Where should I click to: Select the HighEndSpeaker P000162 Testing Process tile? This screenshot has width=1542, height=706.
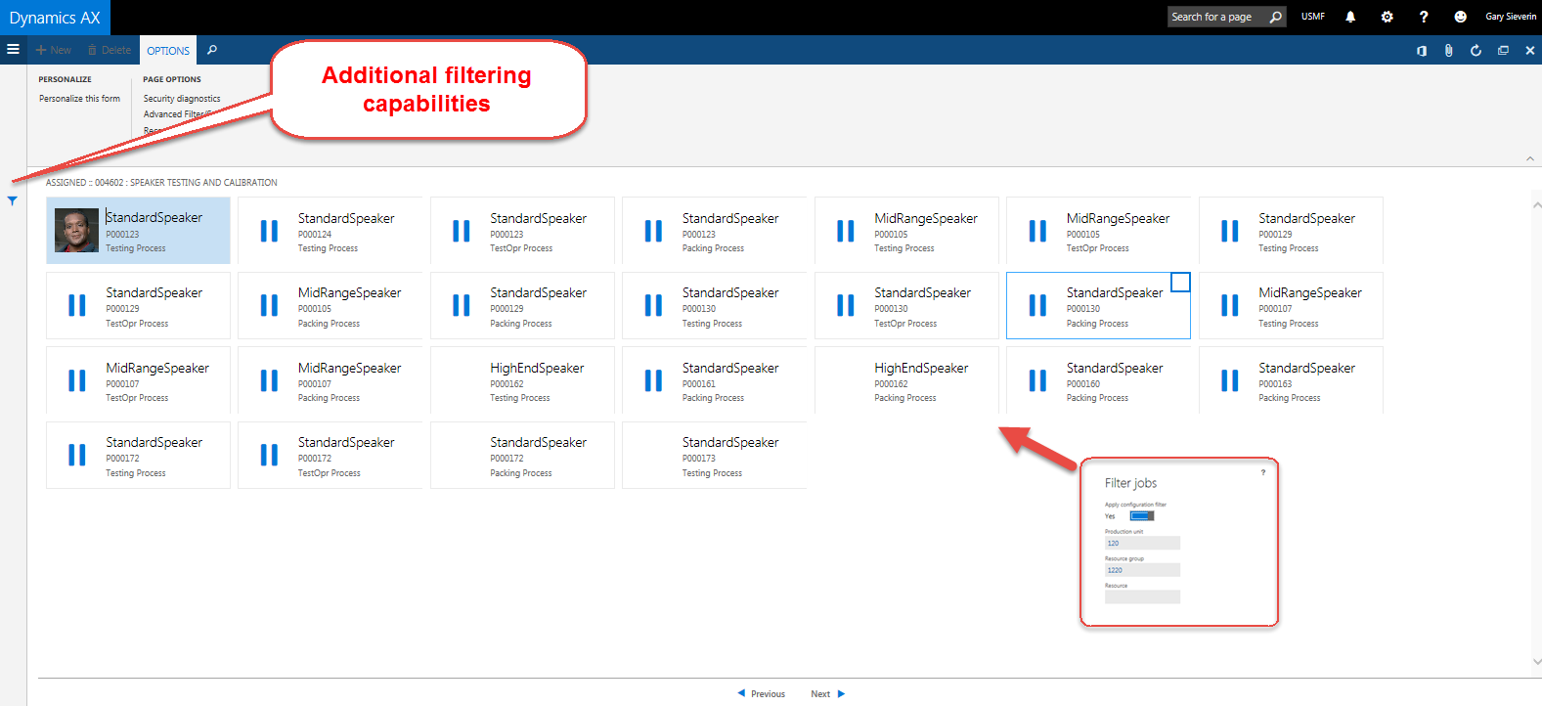pyautogui.click(x=522, y=381)
